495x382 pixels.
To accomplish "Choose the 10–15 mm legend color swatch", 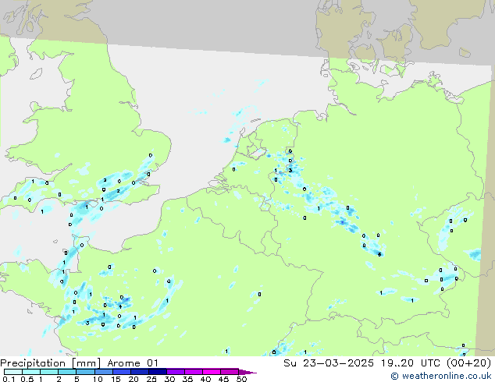I will point(103,372).
